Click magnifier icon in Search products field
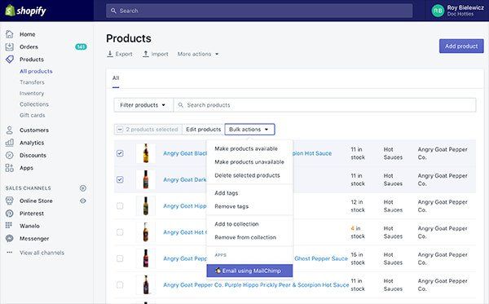Screen dimensions: 489x304 181,105
